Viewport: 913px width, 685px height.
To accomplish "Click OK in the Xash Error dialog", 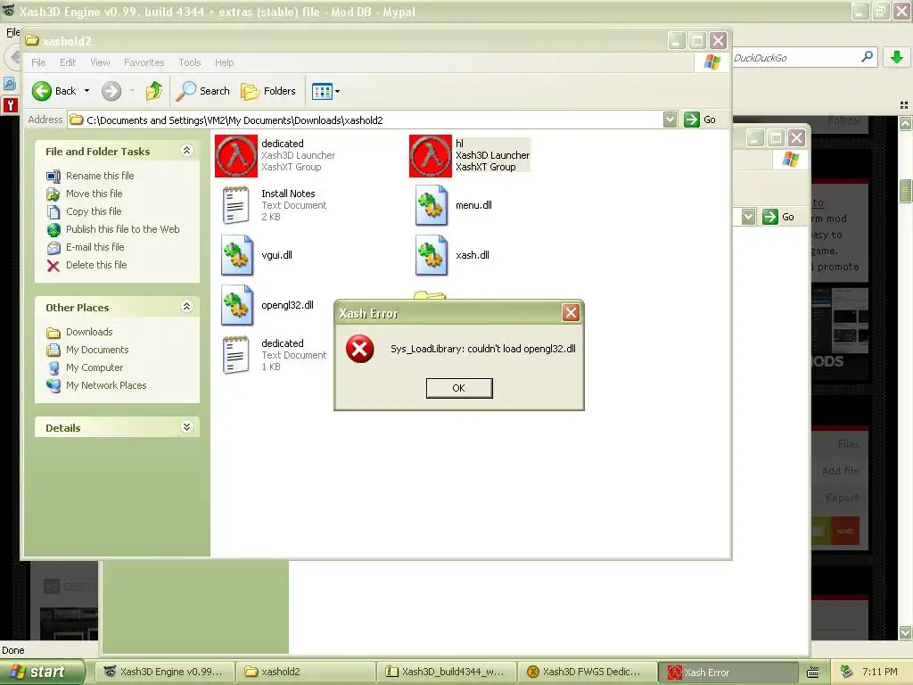I will [x=459, y=388].
